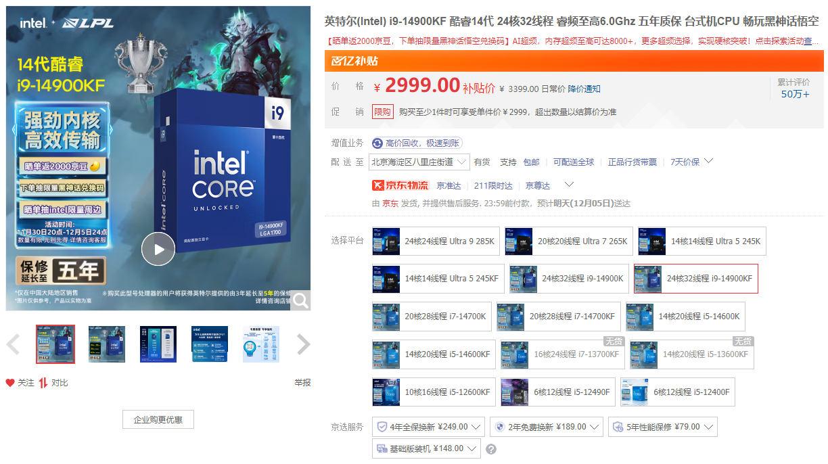Choose platform 14核20线程 i5-14600K

[685, 317]
